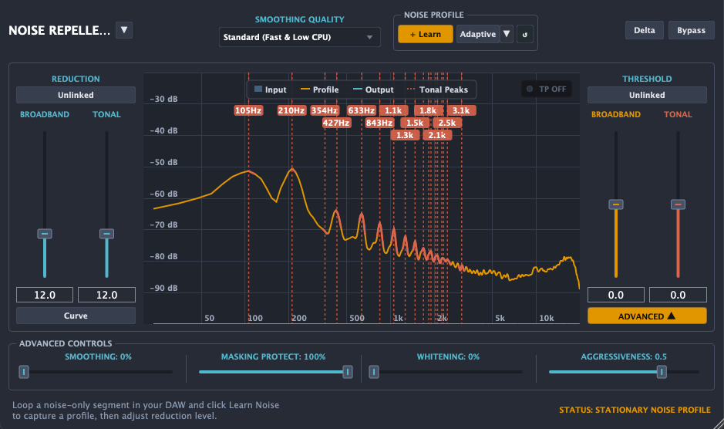Click the -90 dB axis label
This screenshot has width=724, height=429.
[164, 288]
